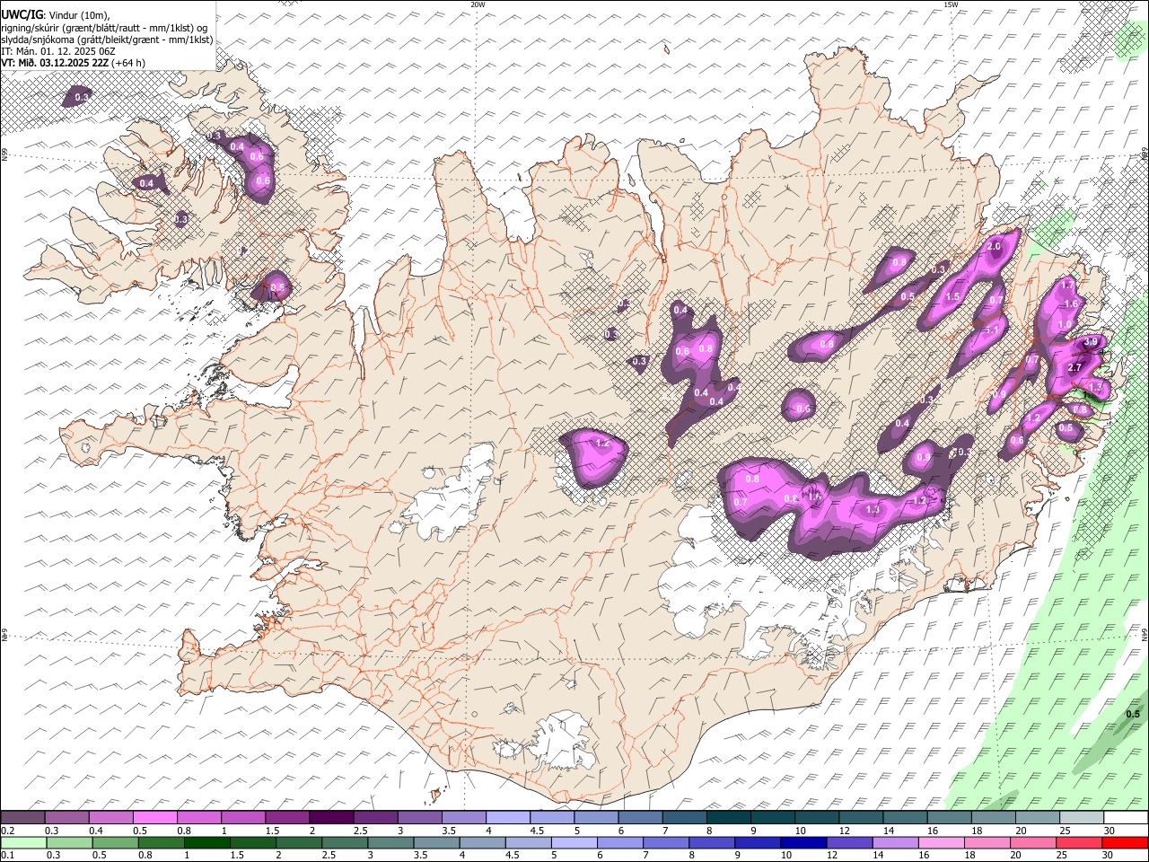This screenshot has width=1149, height=862.
Task: Select the bottom scale 10 deep blue swatch
Action: (803, 842)
